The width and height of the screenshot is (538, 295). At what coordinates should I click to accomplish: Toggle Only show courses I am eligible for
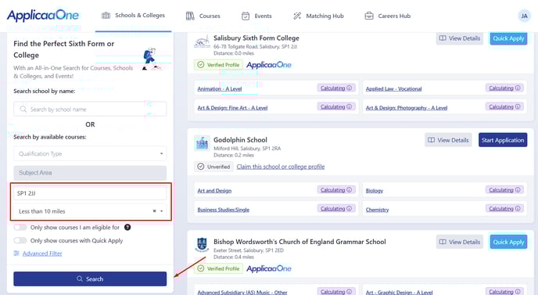click(x=20, y=228)
